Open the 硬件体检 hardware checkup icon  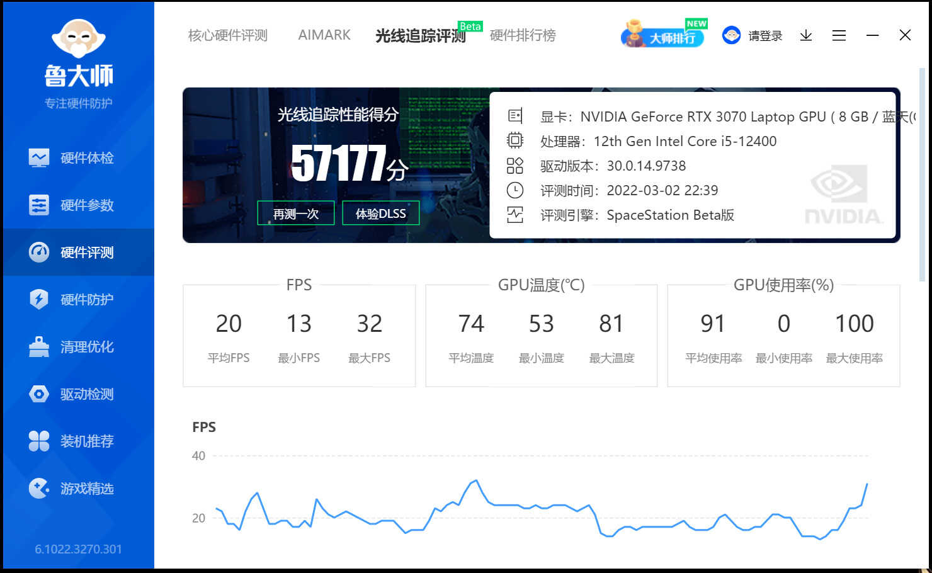39,158
